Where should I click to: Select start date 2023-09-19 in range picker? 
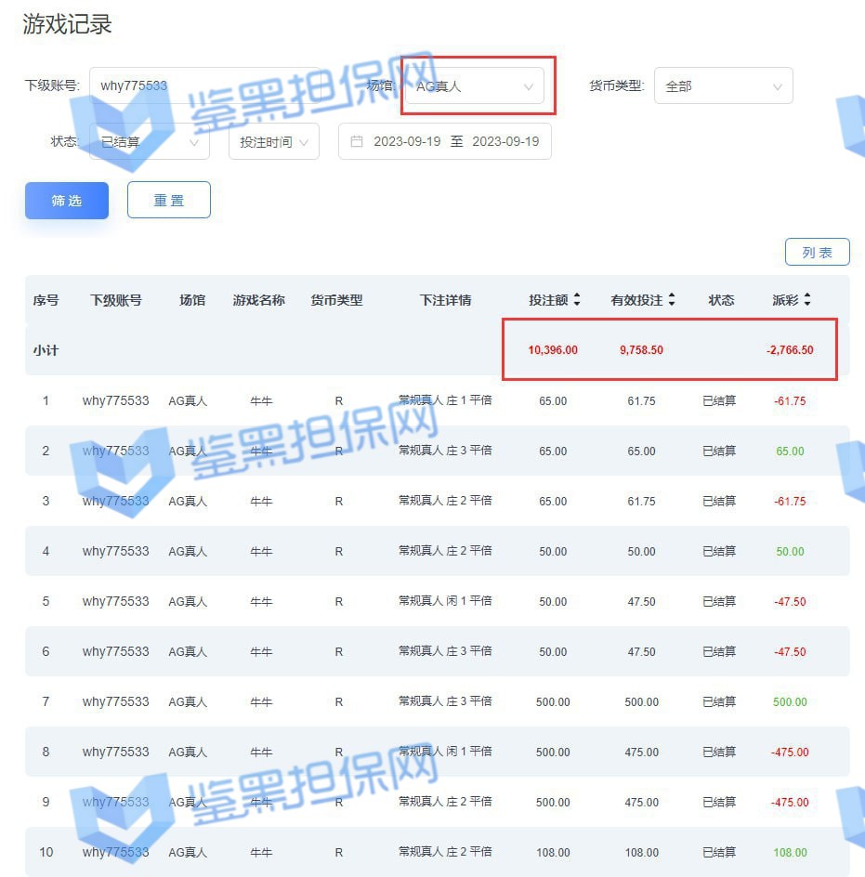pos(407,141)
